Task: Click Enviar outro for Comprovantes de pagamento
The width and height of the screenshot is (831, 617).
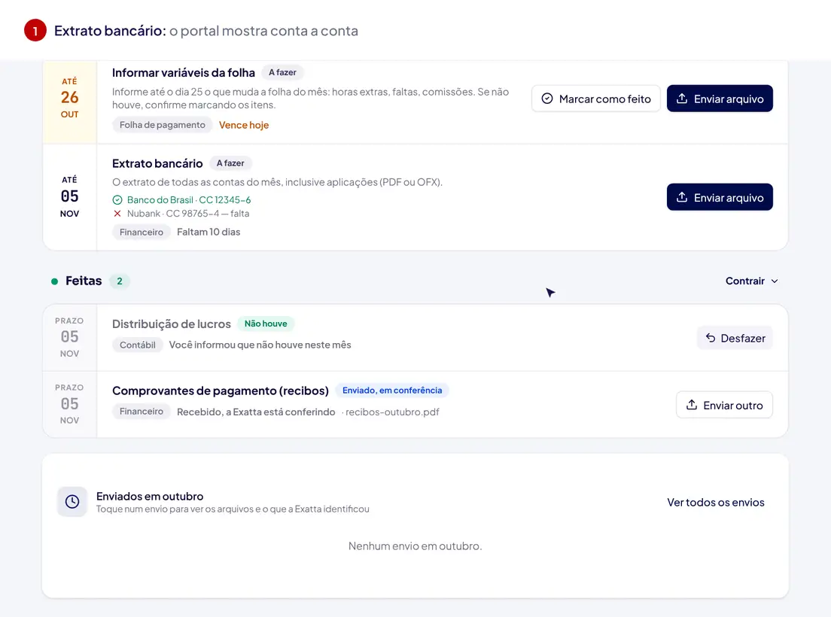Action: [x=724, y=405]
